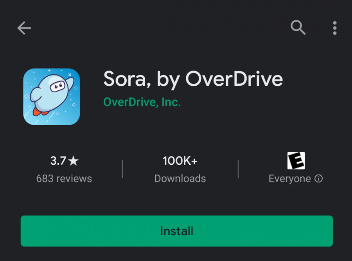352x261 pixels.
Task: Click the ESRB E rating badge
Action: (296, 160)
